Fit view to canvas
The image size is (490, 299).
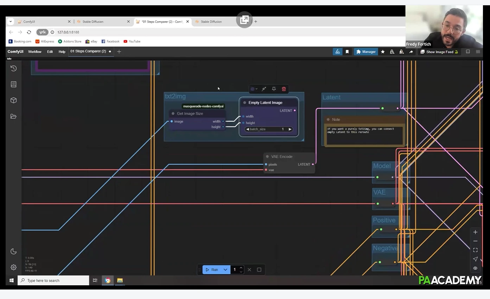475,250
